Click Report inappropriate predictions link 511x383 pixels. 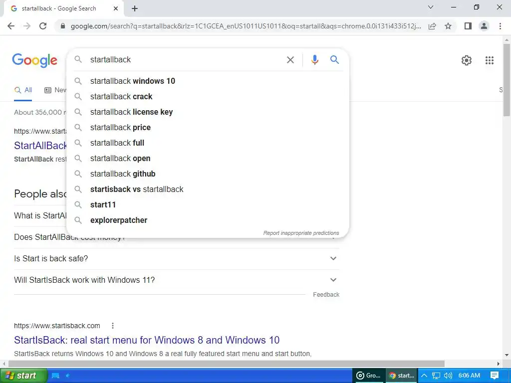[x=301, y=233]
